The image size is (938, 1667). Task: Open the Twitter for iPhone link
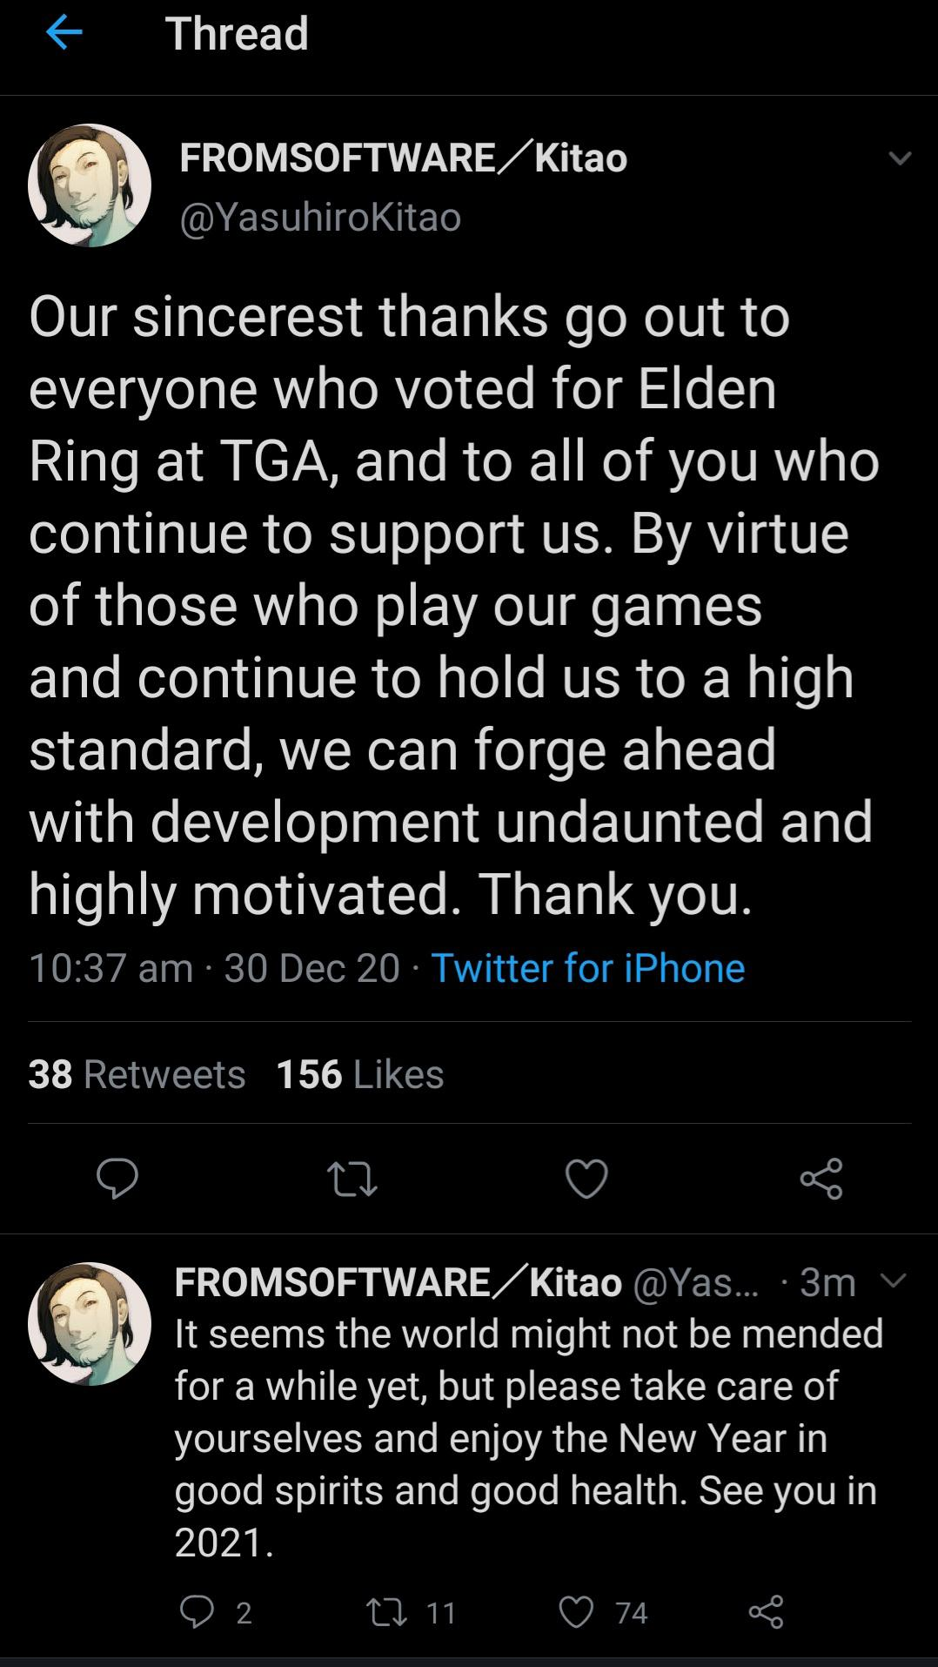coord(587,968)
